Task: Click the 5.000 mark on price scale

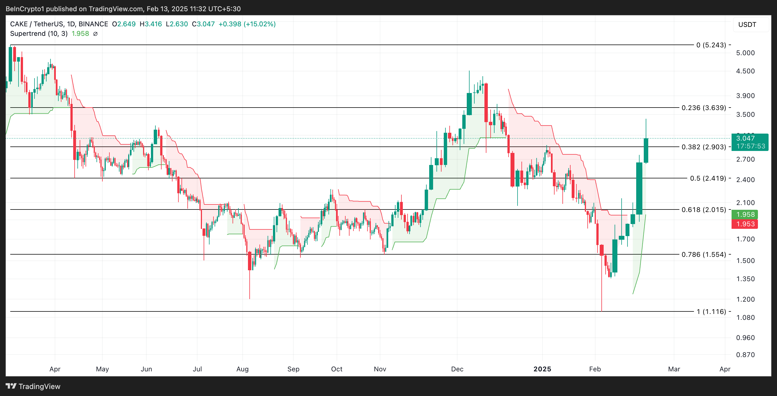Action: coord(745,53)
